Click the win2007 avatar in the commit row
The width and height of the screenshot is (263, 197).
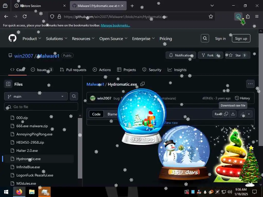[x=92, y=98]
